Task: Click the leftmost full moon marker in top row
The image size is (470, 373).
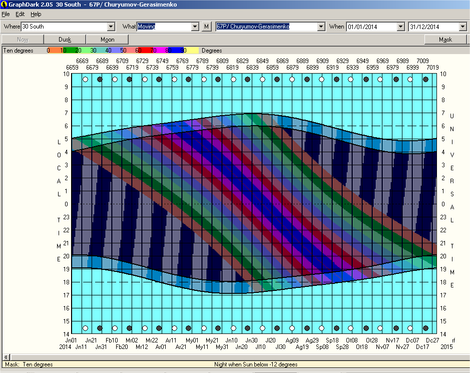Action: 85,79
